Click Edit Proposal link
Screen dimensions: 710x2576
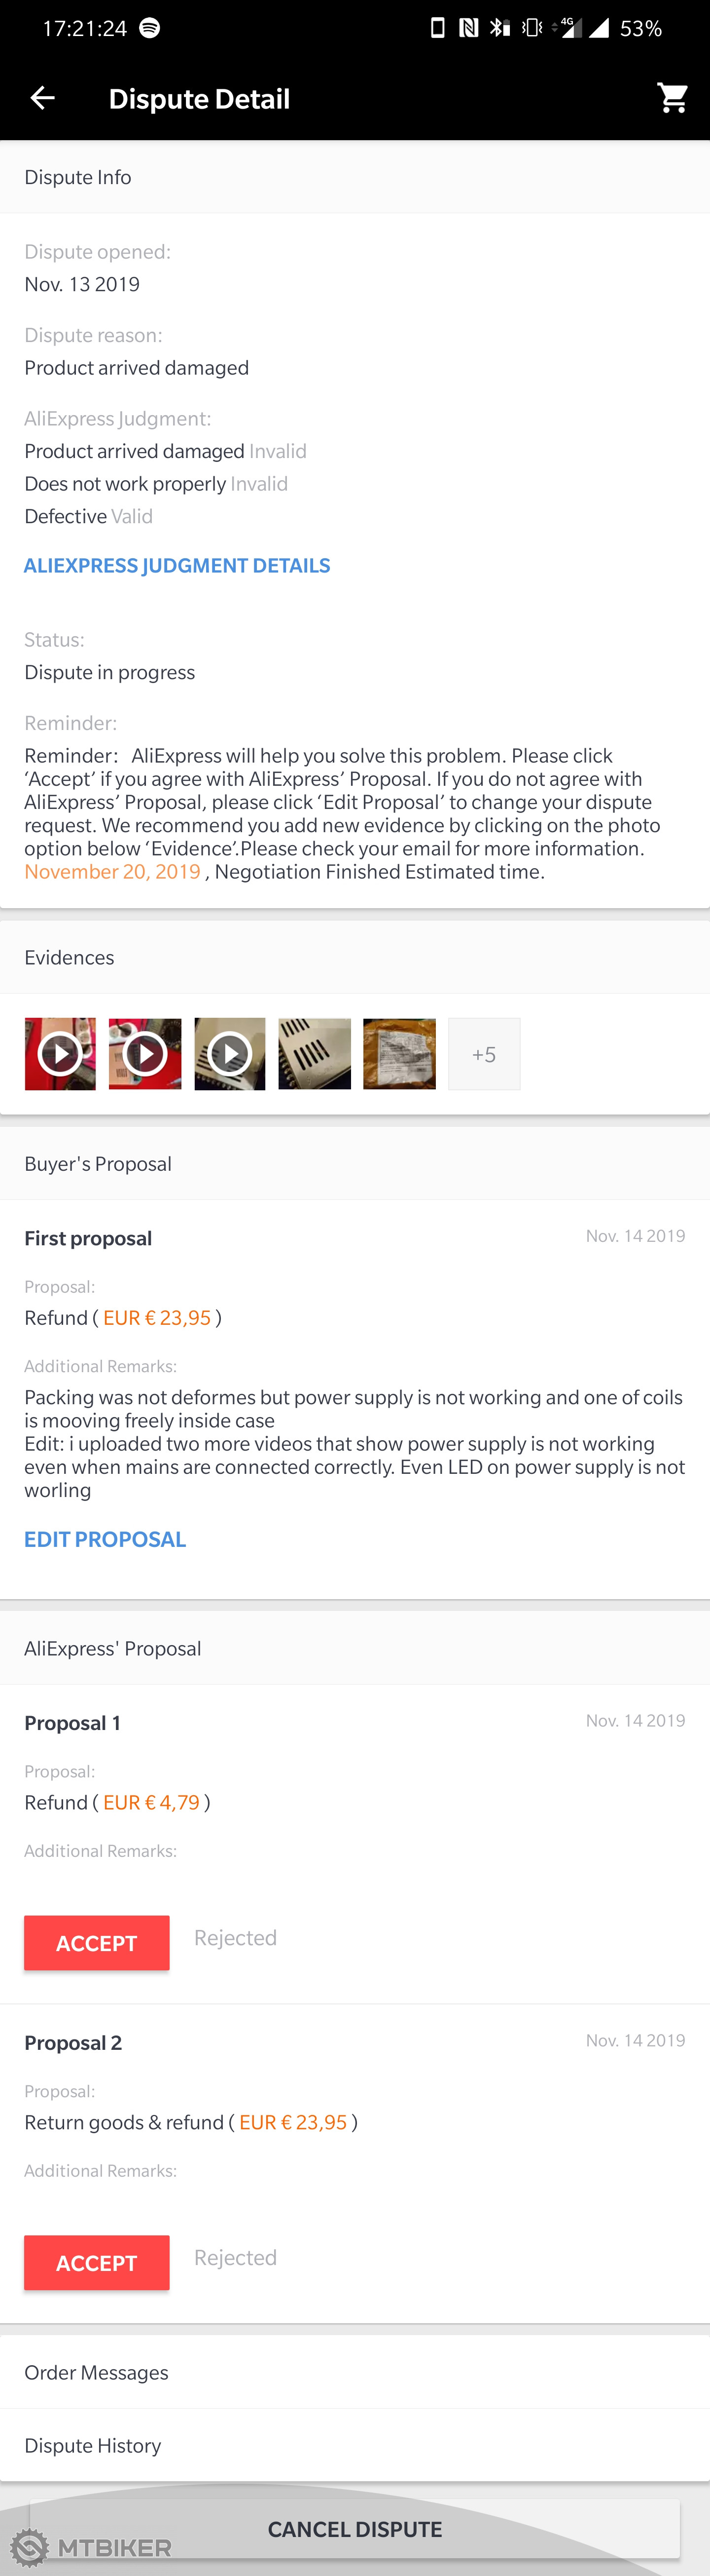105,1539
